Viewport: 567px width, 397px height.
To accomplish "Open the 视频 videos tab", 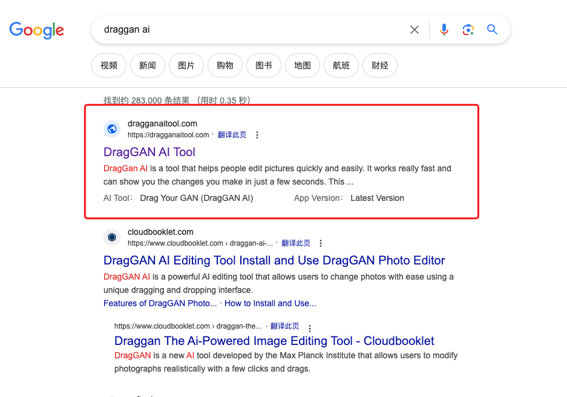I will pos(108,65).
